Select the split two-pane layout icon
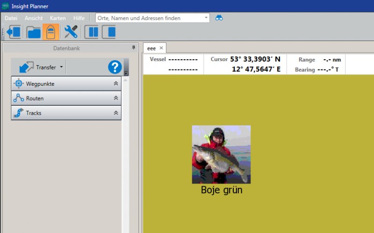374x233 pixels. (x=91, y=32)
